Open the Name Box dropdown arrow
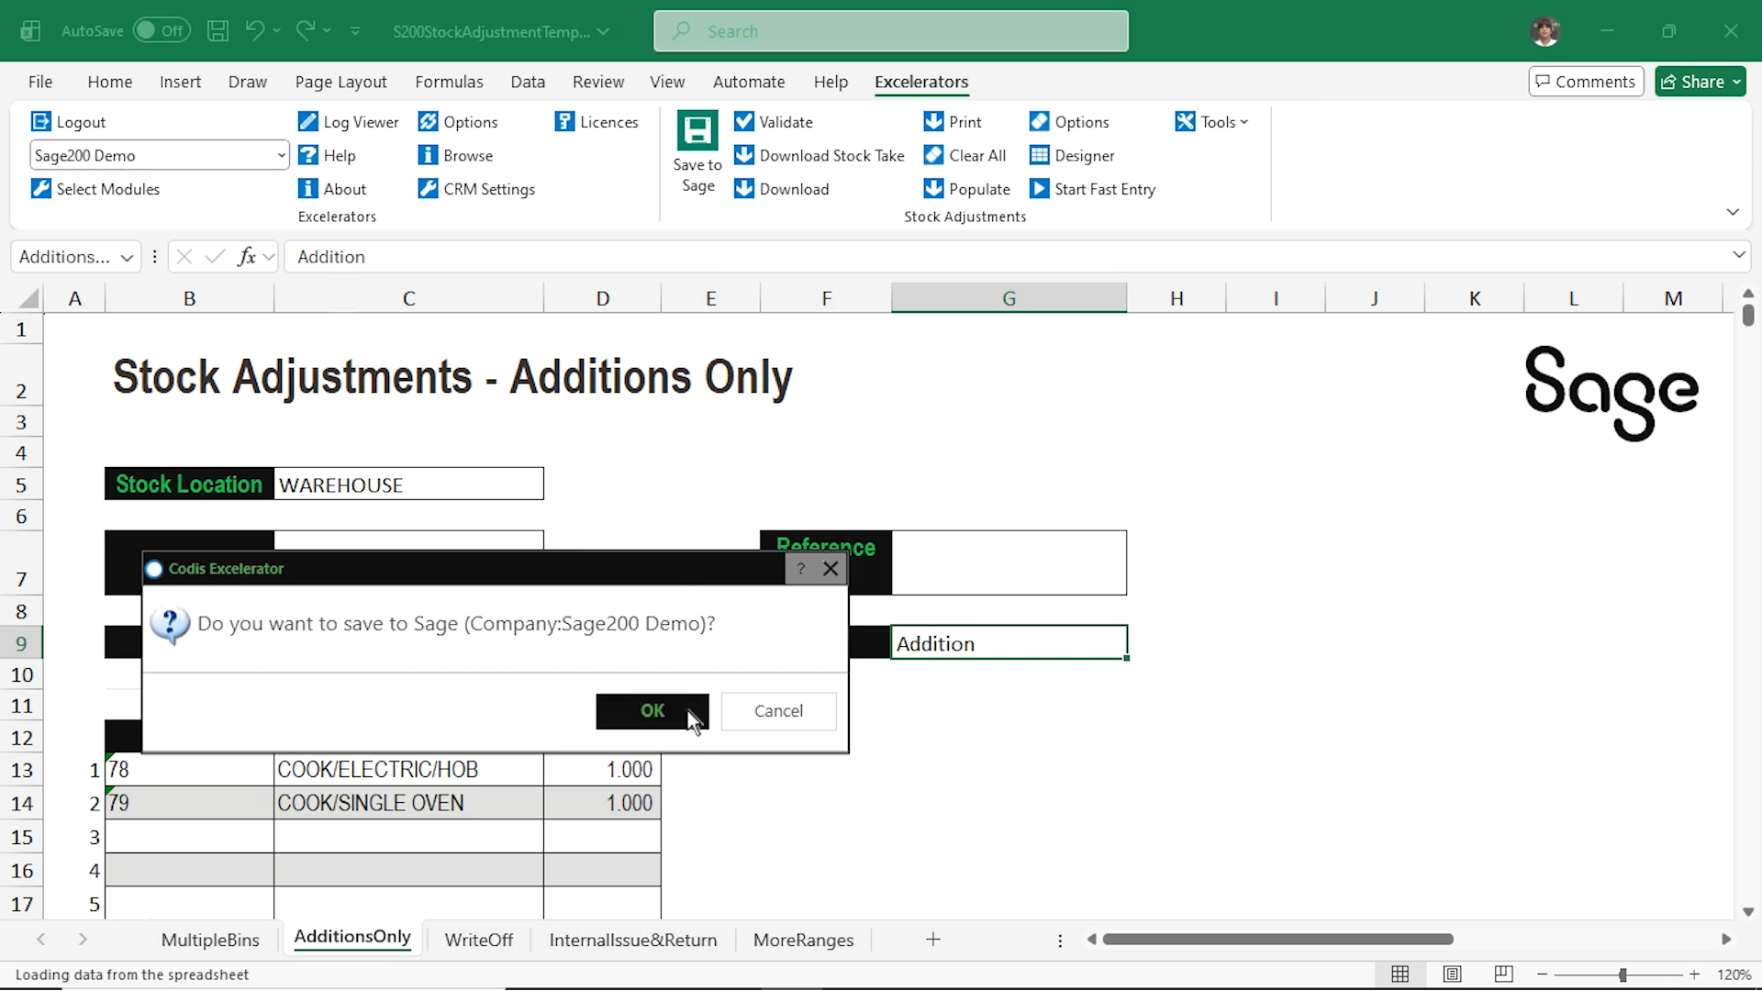The height and width of the screenshot is (991, 1762). (x=127, y=258)
